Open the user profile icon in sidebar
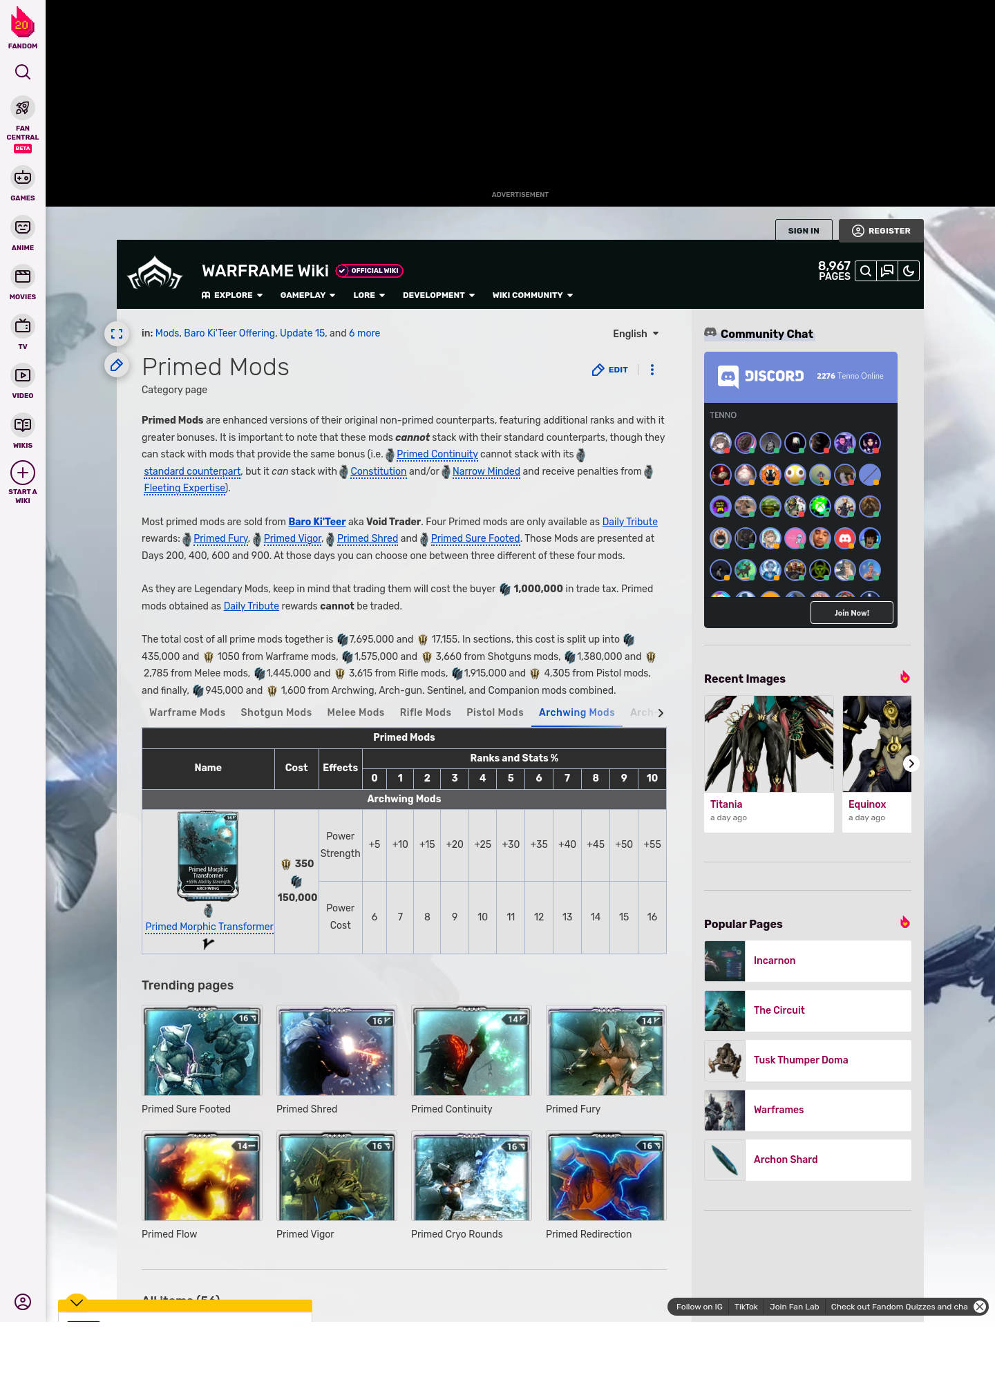This screenshot has width=995, height=1382. pos(23,1302)
